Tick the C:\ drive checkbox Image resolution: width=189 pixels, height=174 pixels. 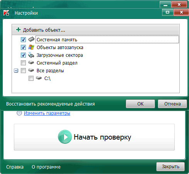31,78
